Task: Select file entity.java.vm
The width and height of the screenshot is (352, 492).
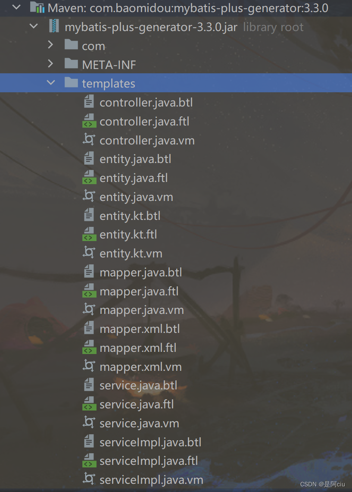Action: (x=136, y=197)
